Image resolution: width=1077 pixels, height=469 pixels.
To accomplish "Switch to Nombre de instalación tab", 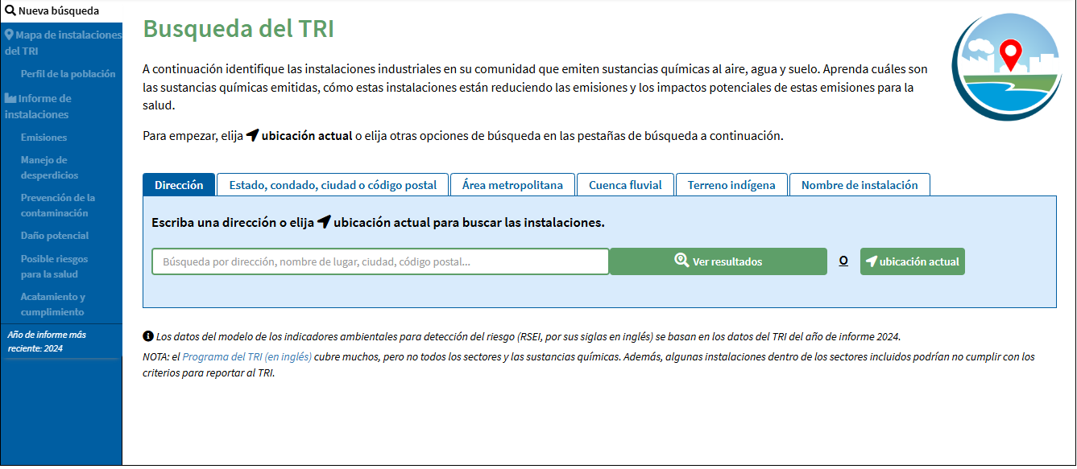I will pos(860,184).
